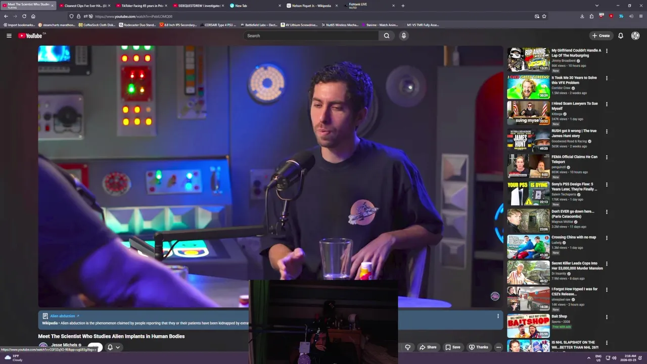This screenshot has width=647, height=364.
Task: Open the taskbar volume speaker icon
Action: pos(614,358)
